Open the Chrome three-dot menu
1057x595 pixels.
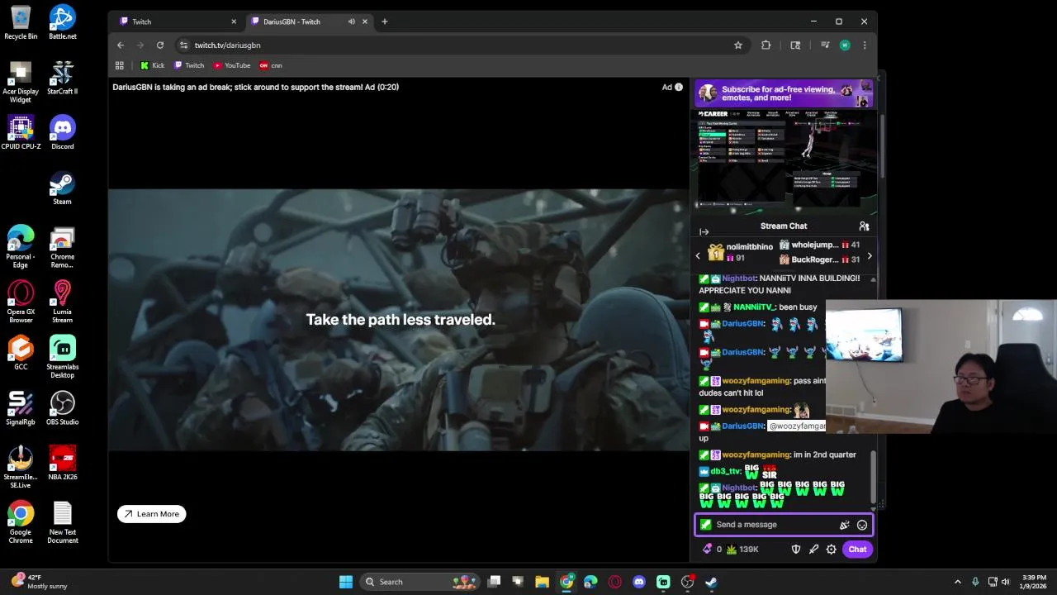[865, 45]
